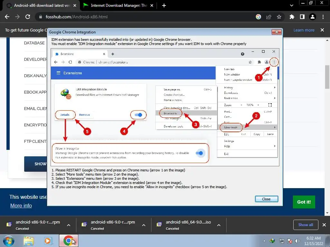Toggle the side panel icon

click(302, 17)
